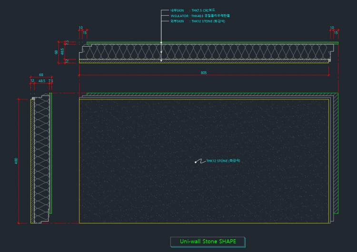Click the 805 width dimension text
This screenshot has width=357, height=252.
[x=204, y=73]
